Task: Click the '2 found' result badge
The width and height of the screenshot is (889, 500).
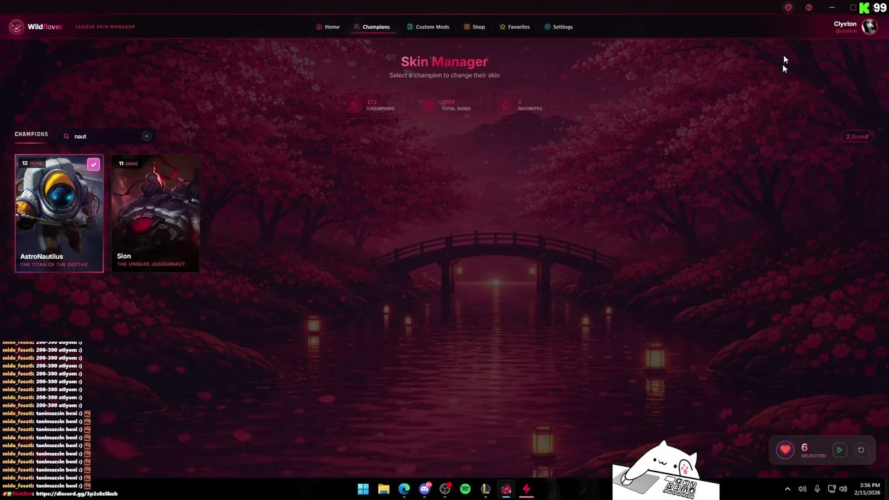Action: (857, 136)
